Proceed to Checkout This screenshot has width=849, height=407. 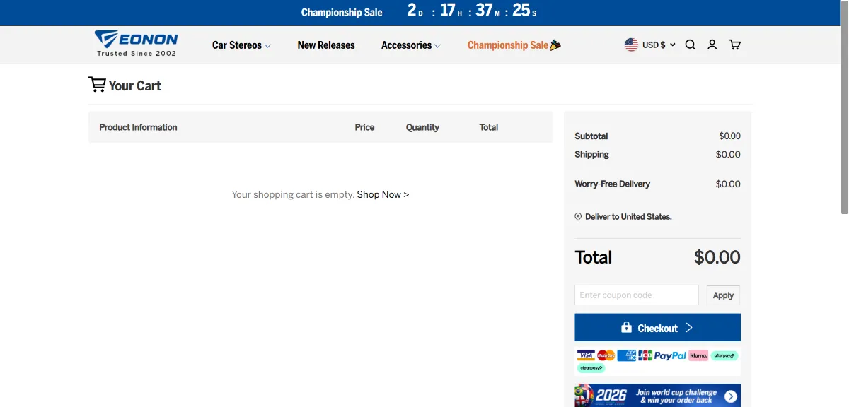pyautogui.click(x=657, y=328)
